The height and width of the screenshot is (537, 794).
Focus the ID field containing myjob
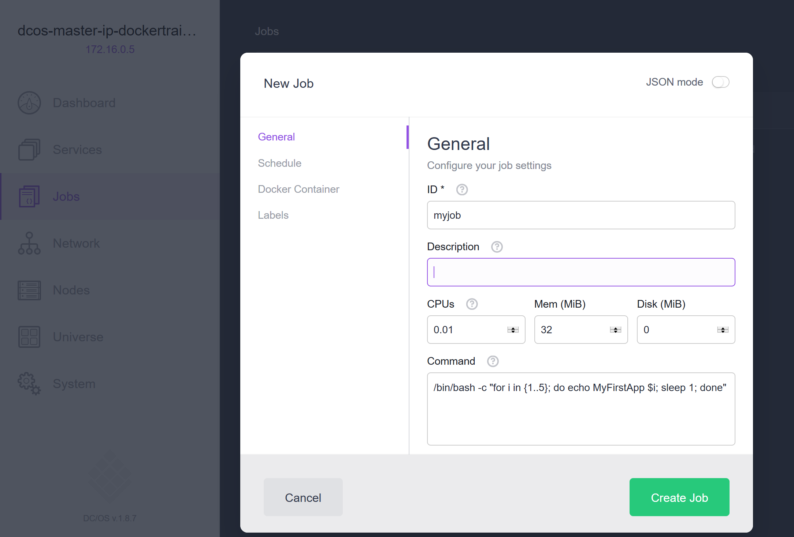(x=581, y=215)
